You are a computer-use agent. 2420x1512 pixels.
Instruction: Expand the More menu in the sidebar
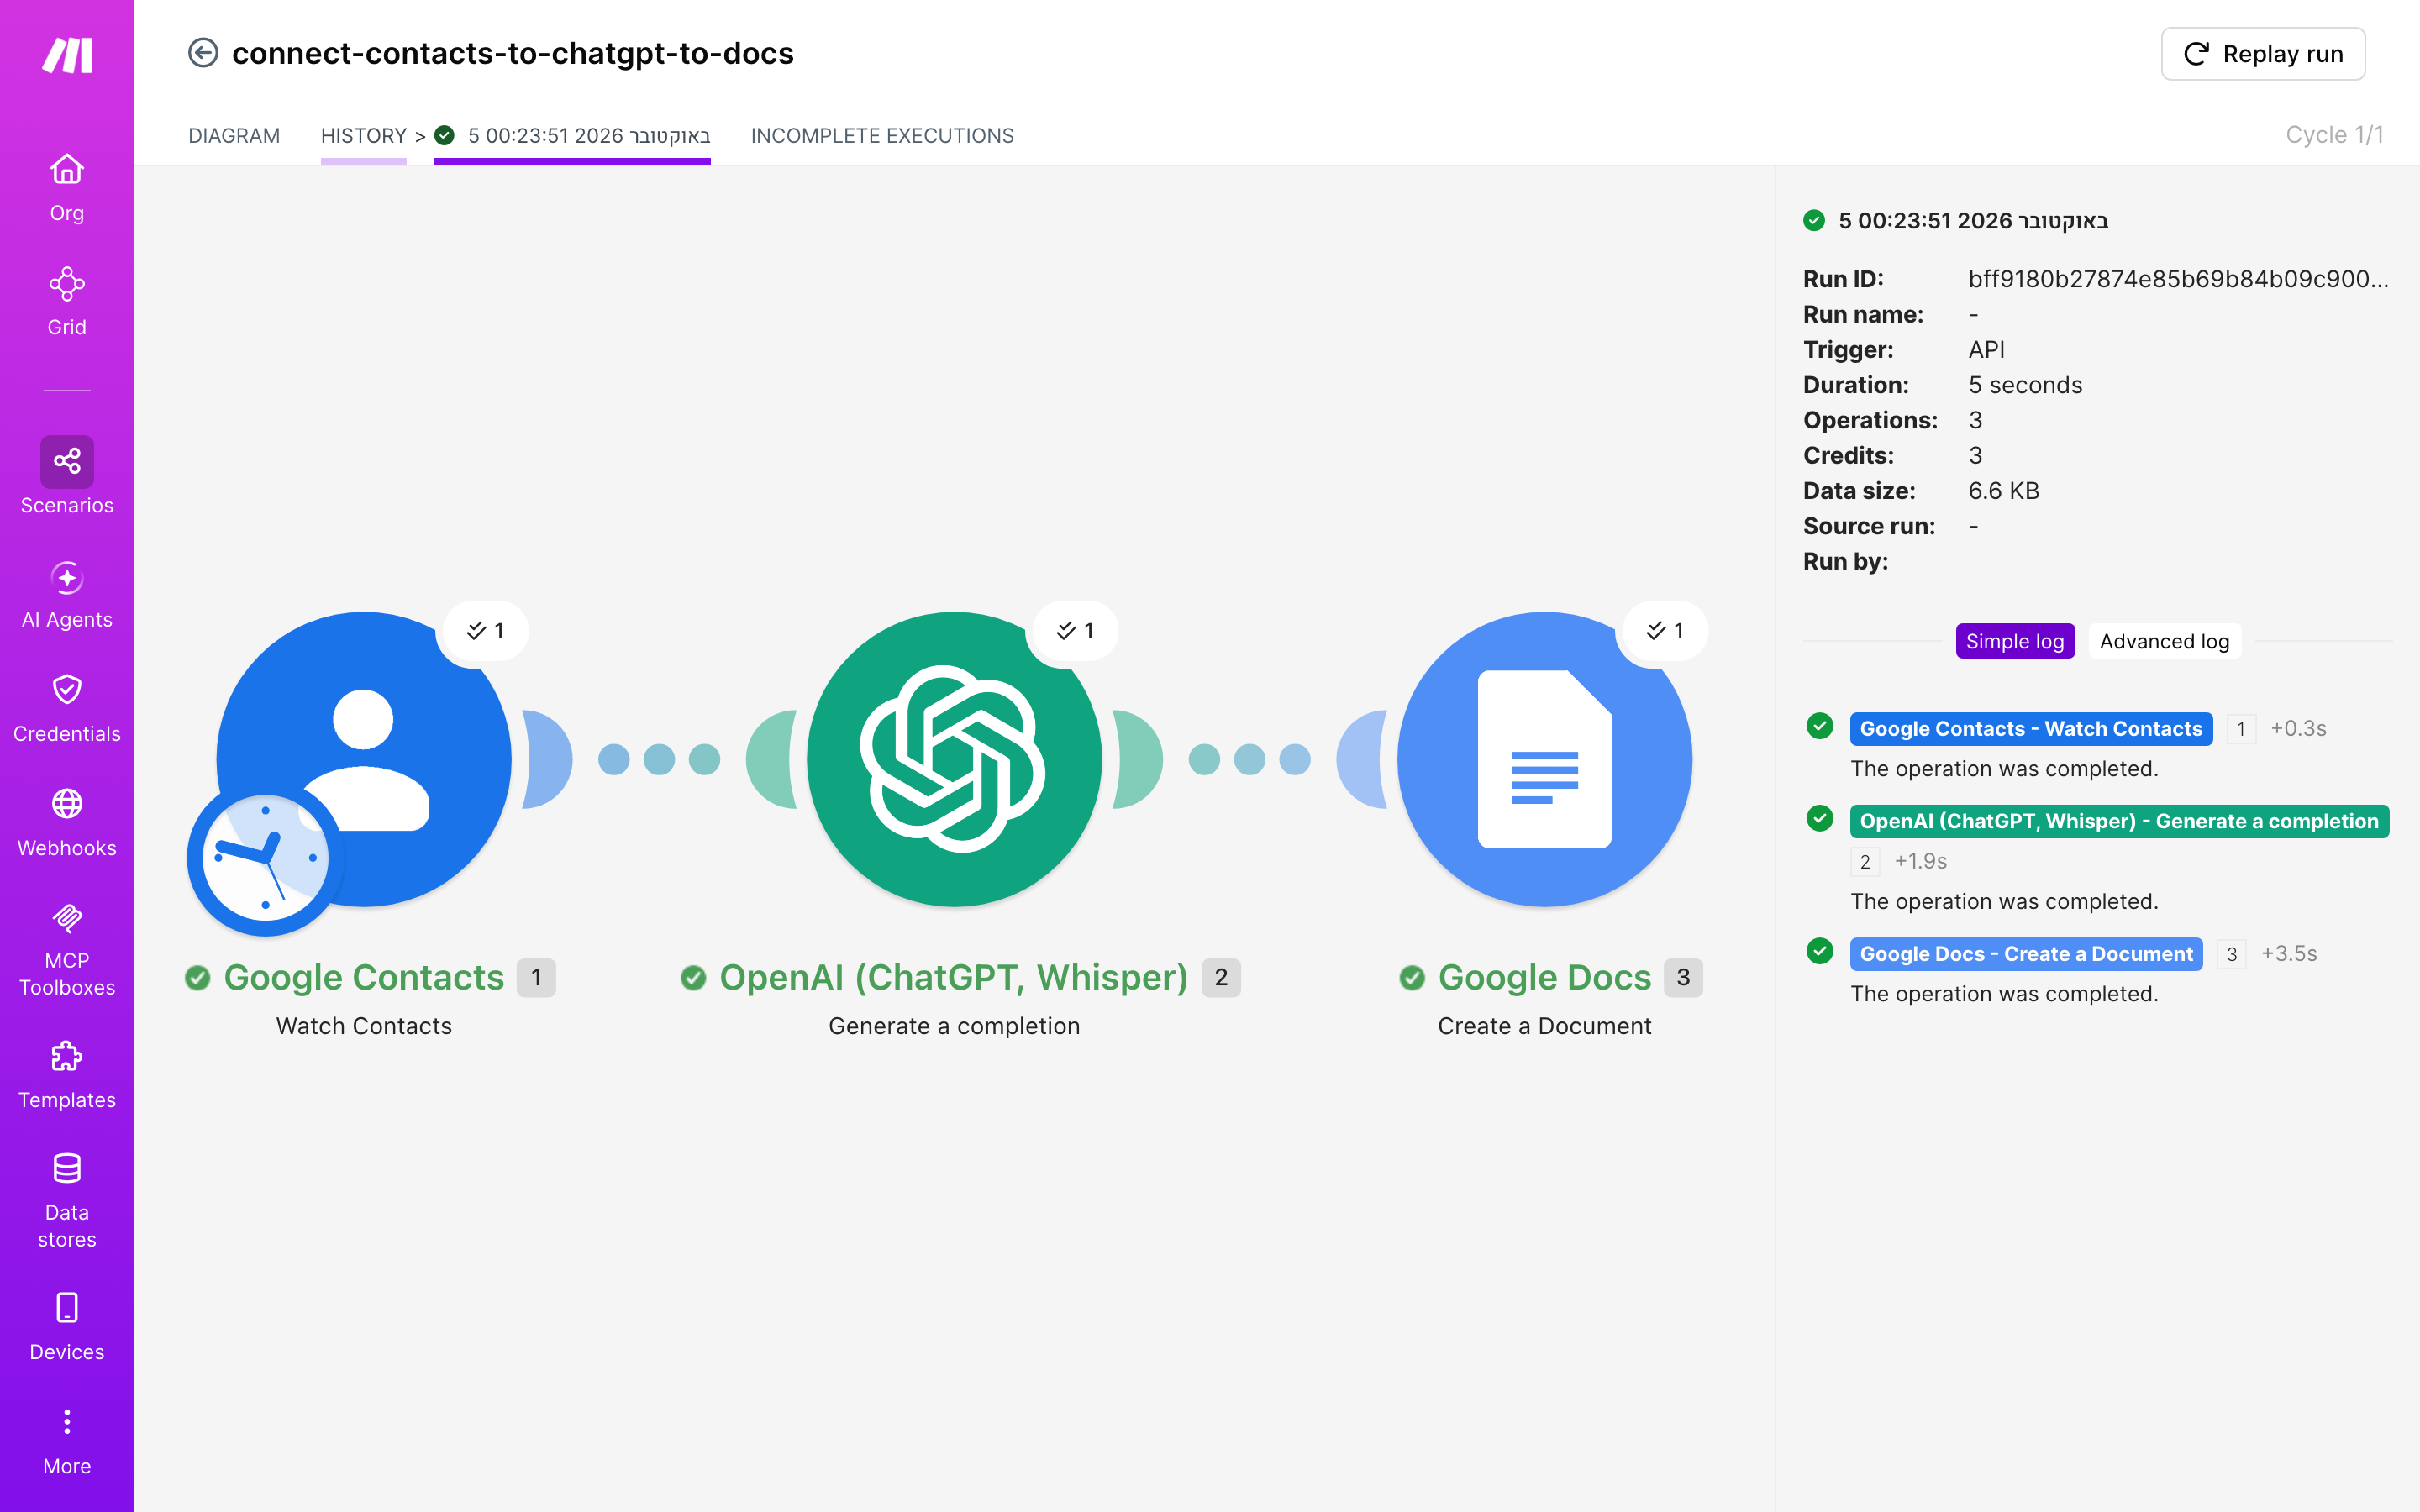click(67, 1441)
